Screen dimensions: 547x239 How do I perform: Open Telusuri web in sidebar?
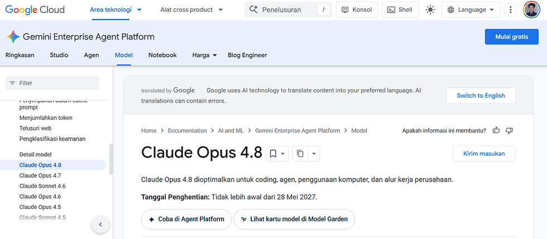36,128
